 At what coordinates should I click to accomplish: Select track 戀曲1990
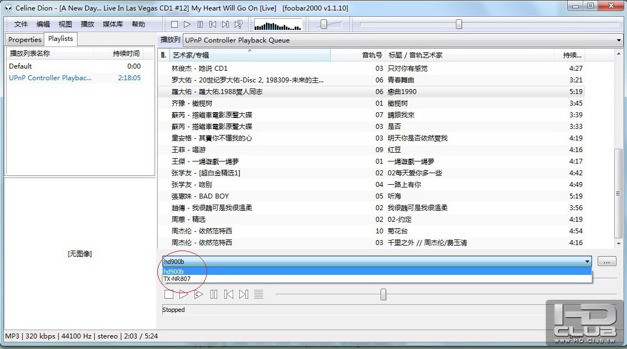pos(371,91)
